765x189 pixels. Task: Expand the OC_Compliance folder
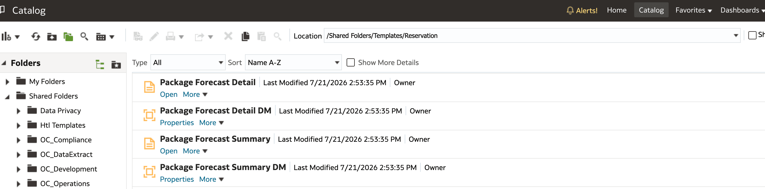[18, 140]
